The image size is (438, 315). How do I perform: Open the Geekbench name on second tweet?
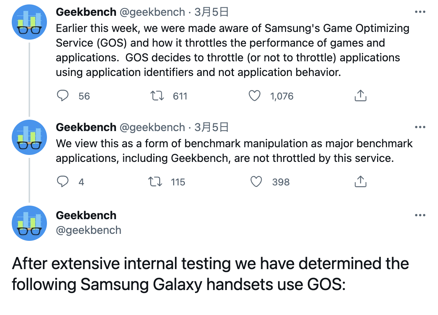coord(86,127)
